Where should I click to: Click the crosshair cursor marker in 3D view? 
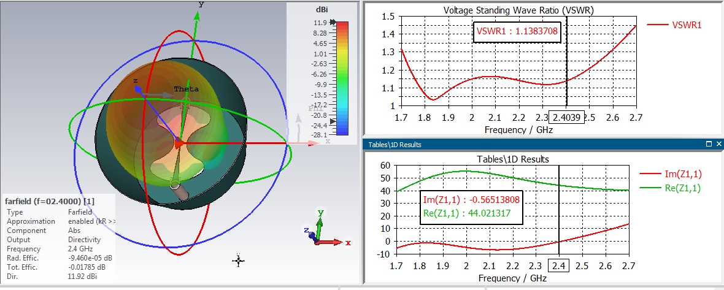239,261
